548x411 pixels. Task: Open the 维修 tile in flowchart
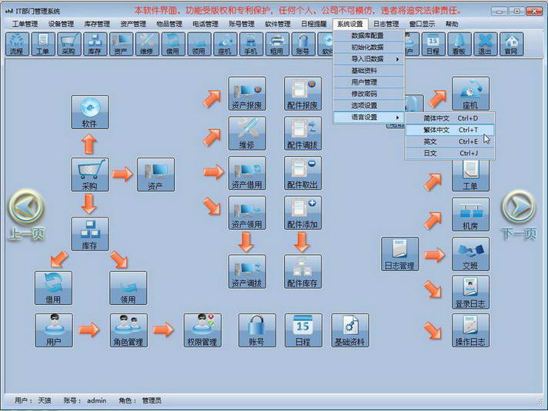(x=247, y=133)
